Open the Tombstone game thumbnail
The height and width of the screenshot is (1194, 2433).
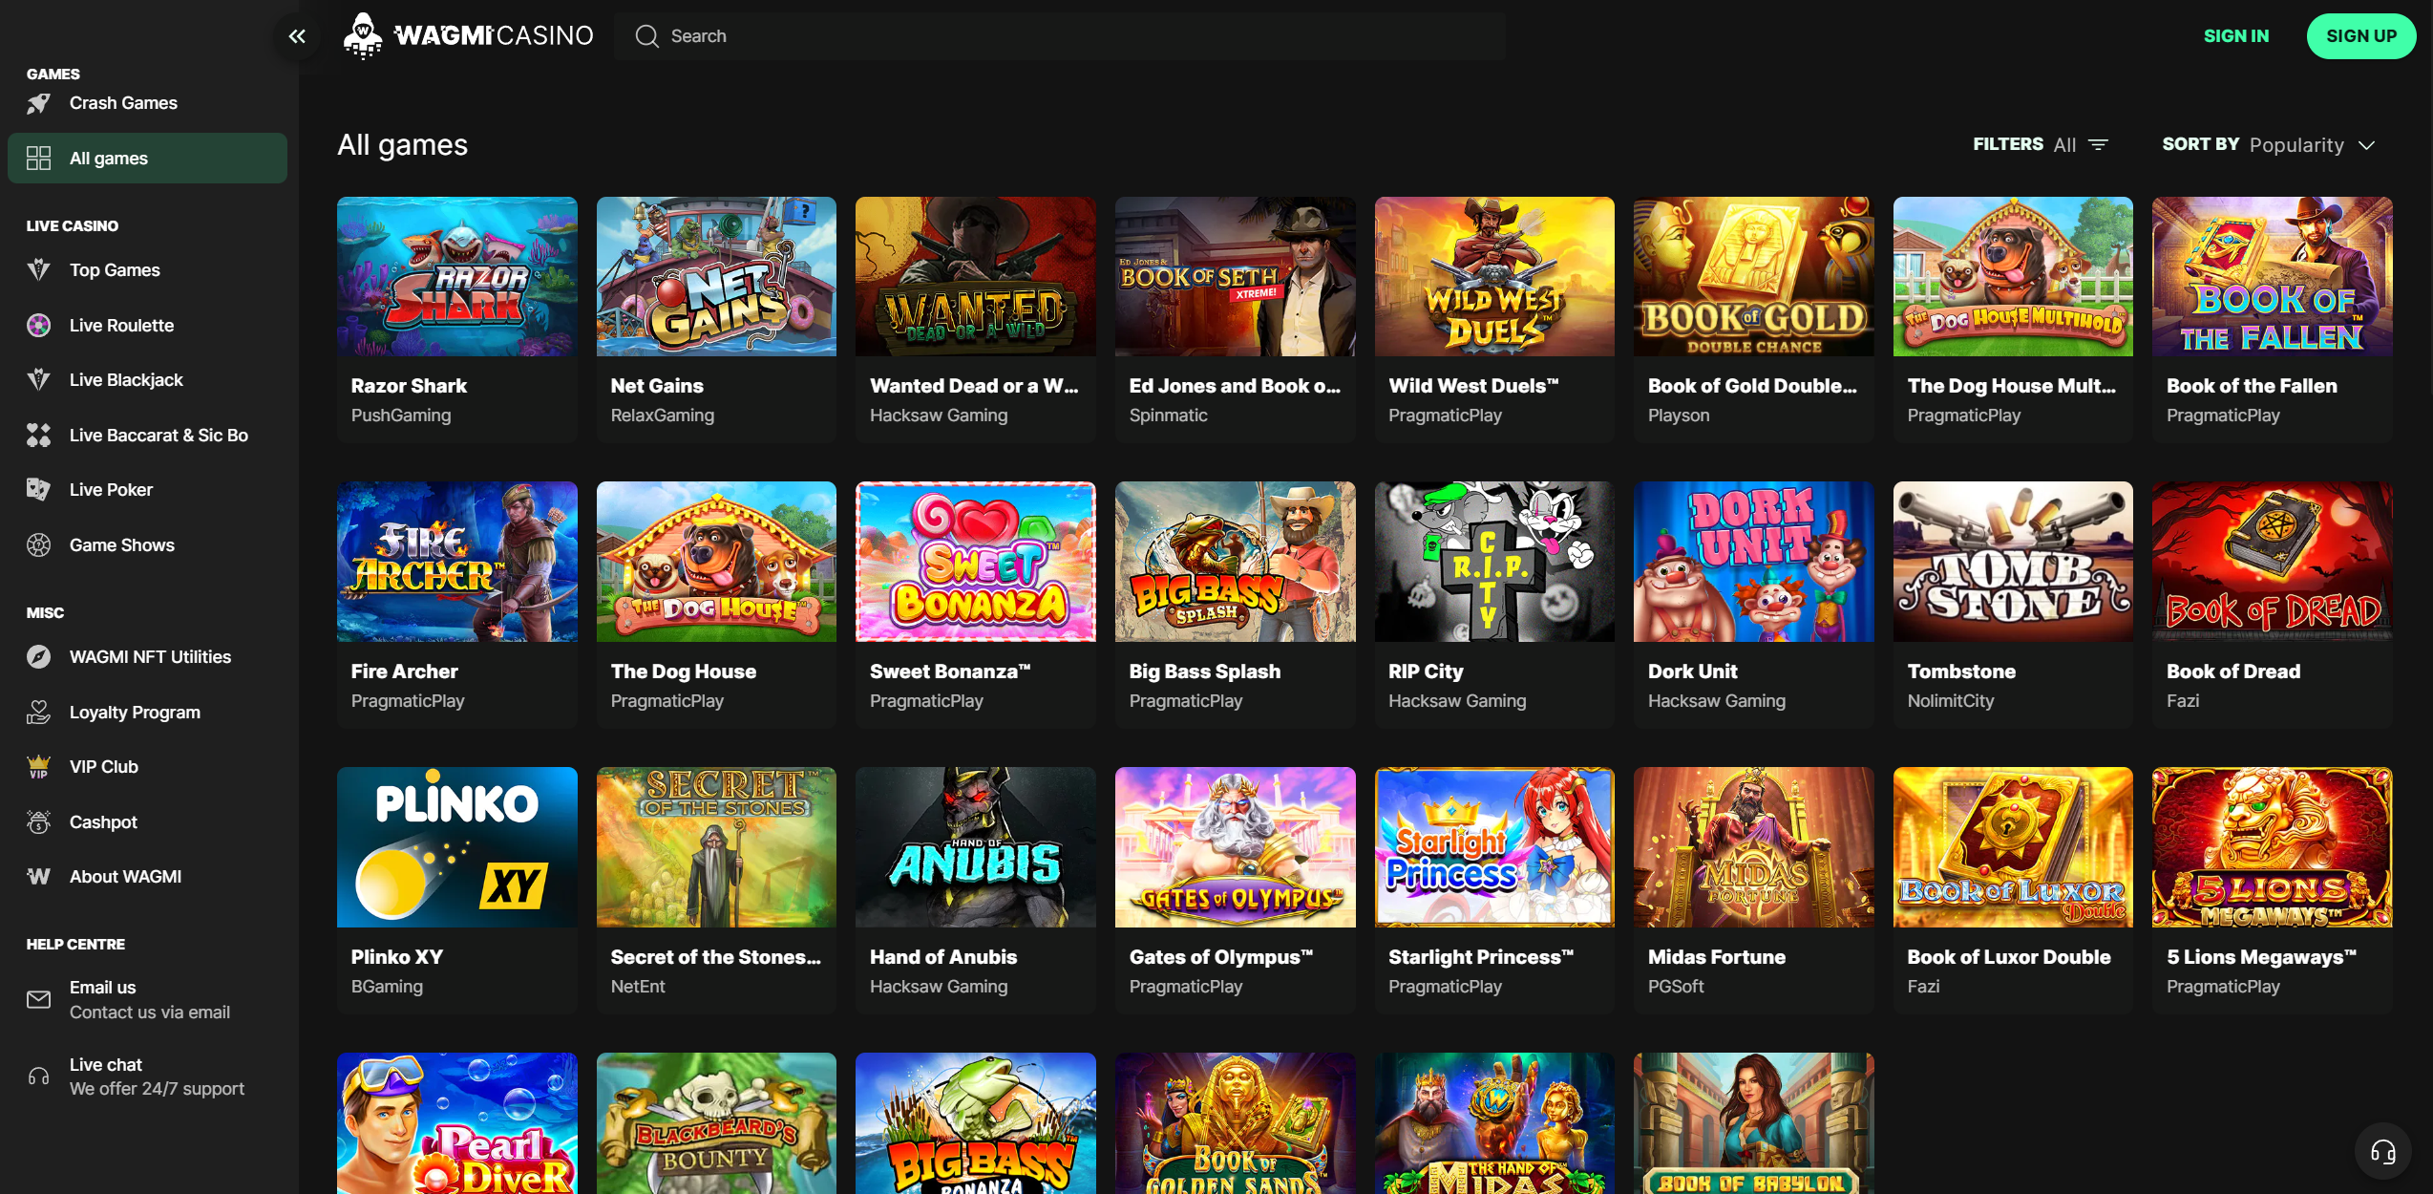[x=2013, y=562]
